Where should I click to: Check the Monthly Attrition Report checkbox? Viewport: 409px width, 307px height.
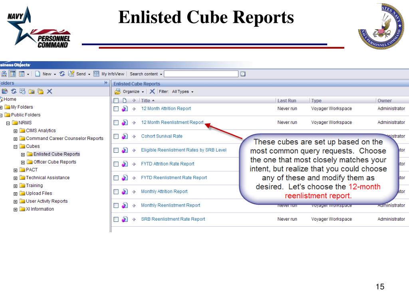[116, 192]
